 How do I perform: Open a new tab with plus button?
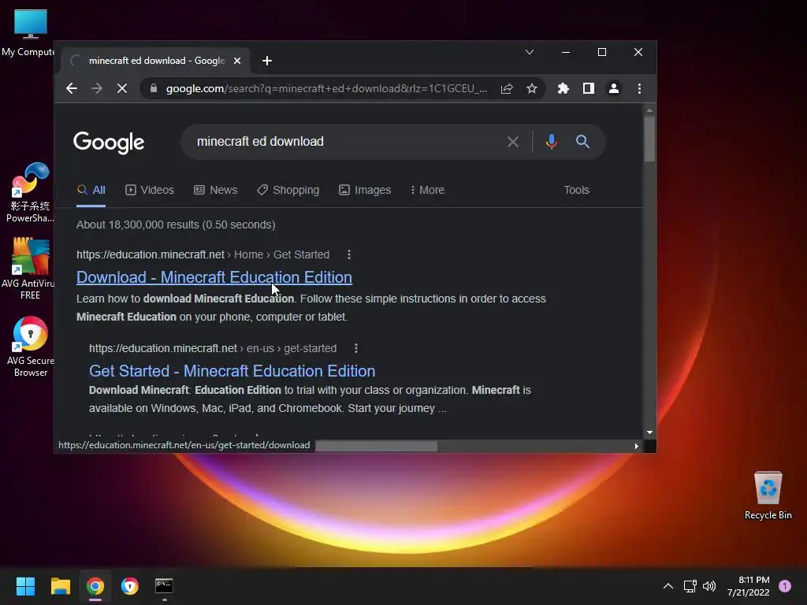(266, 61)
